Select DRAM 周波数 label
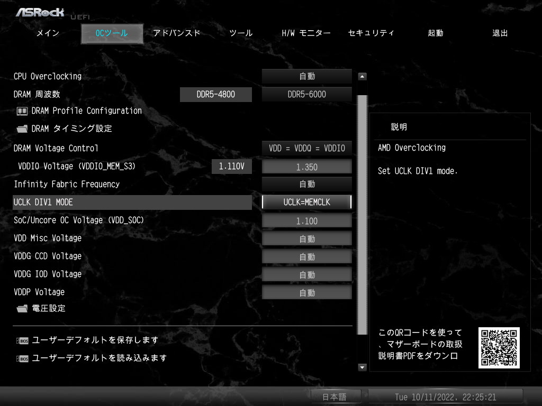The image size is (542, 406). point(37,94)
